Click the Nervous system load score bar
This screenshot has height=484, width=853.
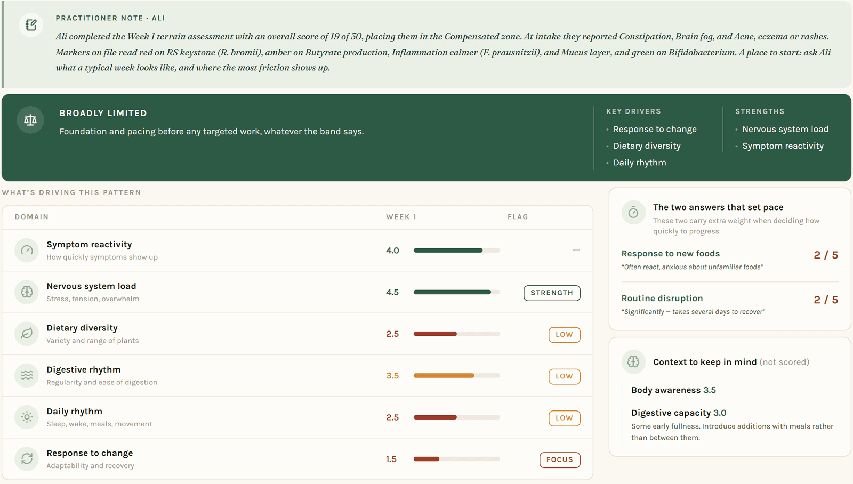457,292
